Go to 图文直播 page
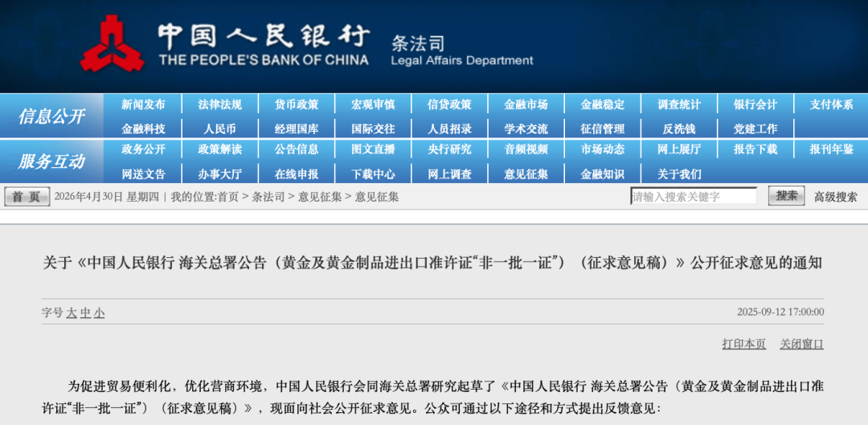 pyautogui.click(x=373, y=149)
